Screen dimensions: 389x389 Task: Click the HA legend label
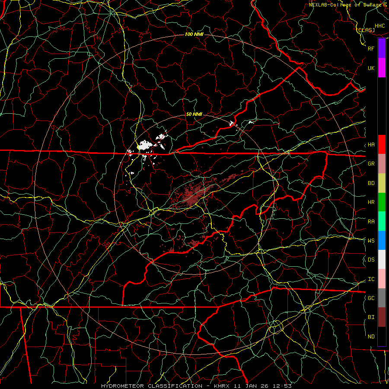[x=371, y=145]
